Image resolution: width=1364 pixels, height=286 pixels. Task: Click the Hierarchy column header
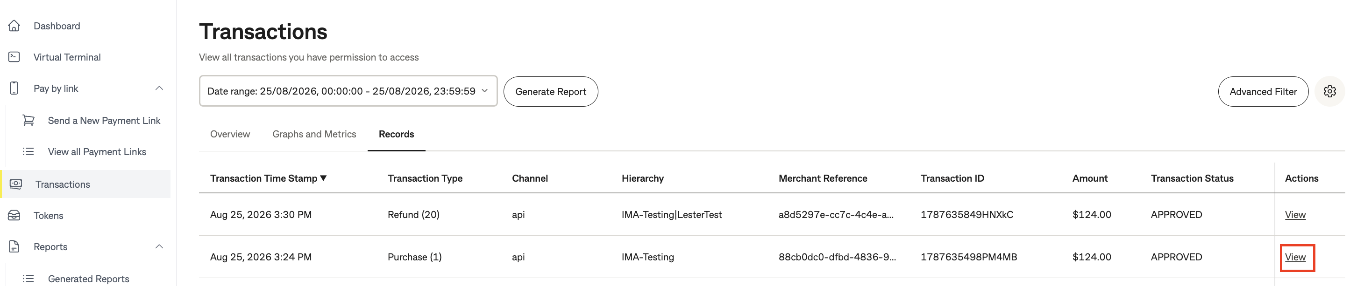click(642, 178)
